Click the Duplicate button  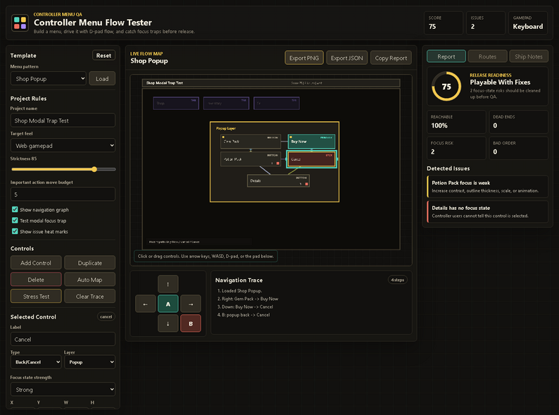(x=90, y=263)
